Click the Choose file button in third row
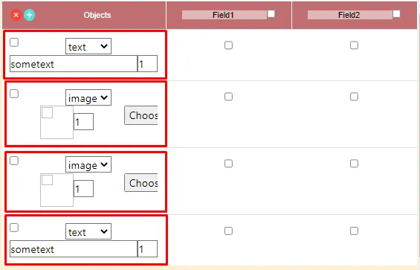 point(141,183)
